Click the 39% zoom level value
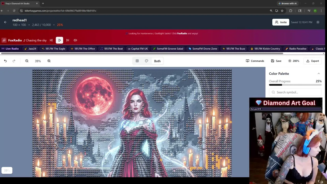 pos(38,61)
